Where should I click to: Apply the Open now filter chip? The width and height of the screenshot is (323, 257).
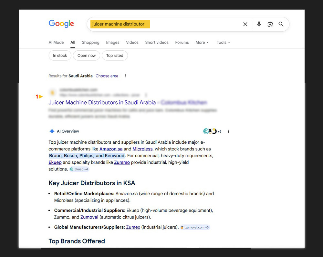pos(87,56)
